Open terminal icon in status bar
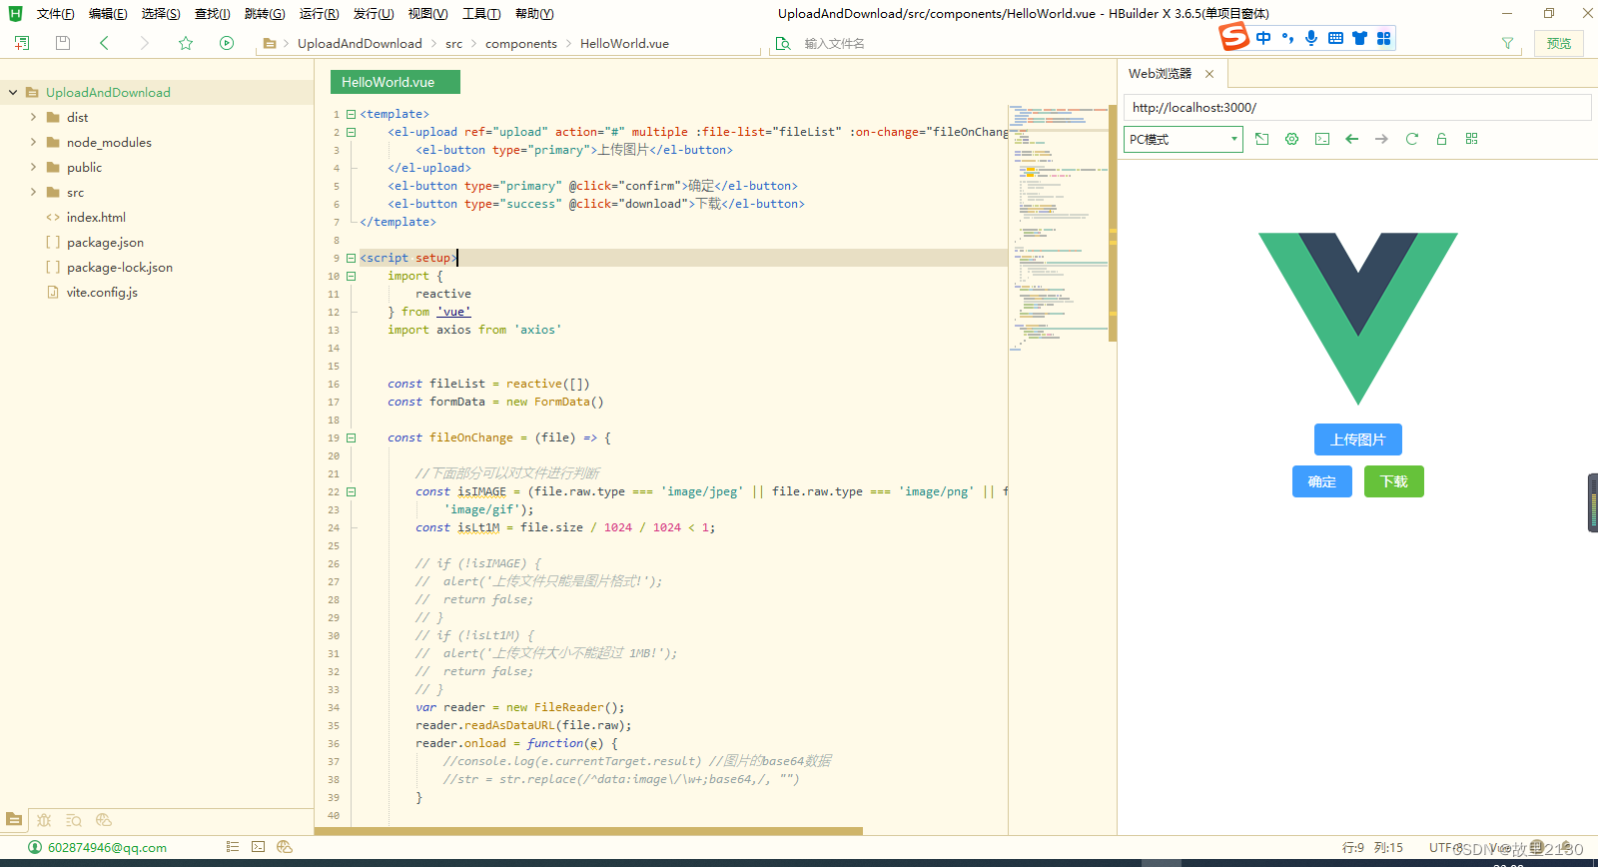 (259, 847)
